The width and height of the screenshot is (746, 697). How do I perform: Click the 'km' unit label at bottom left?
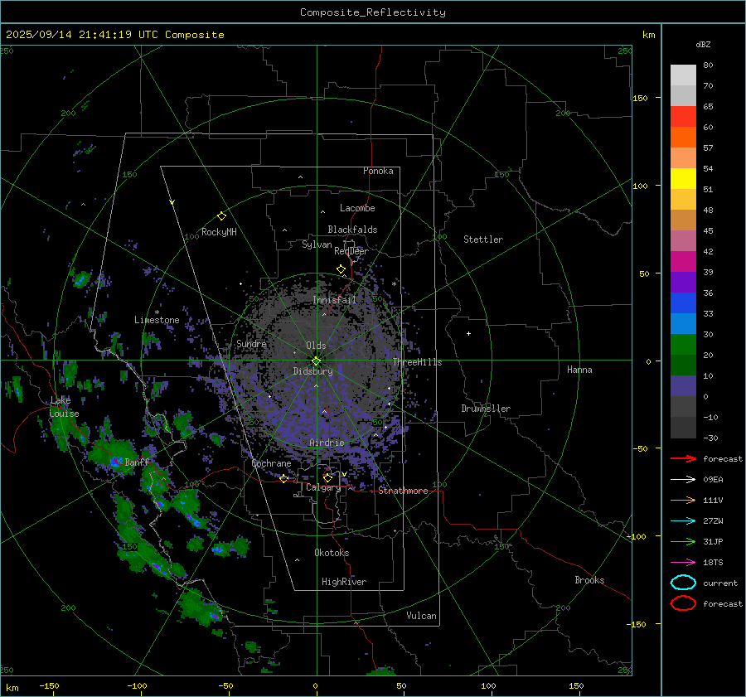(12, 688)
